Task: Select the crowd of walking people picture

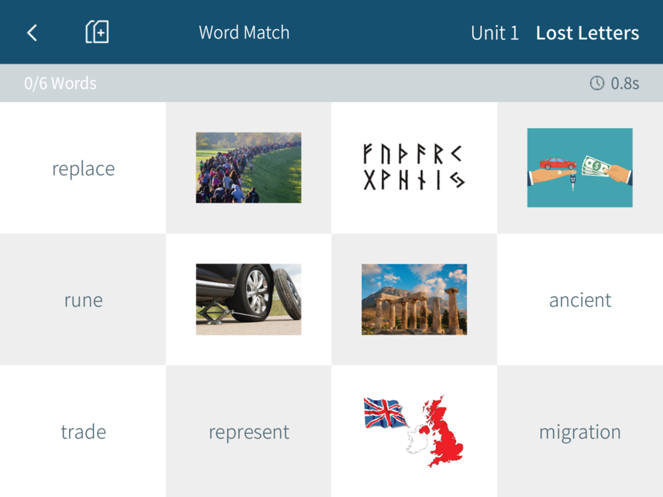Action: point(249,168)
